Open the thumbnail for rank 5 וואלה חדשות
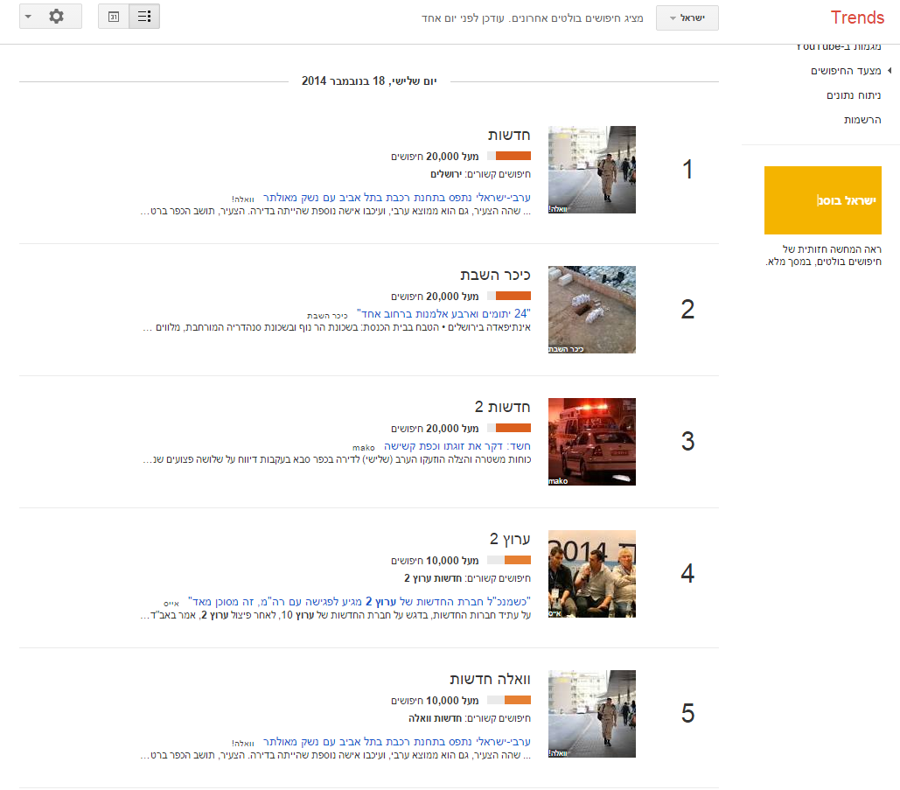Image resolution: width=900 pixels, height=790 pixels. [591, 714]
